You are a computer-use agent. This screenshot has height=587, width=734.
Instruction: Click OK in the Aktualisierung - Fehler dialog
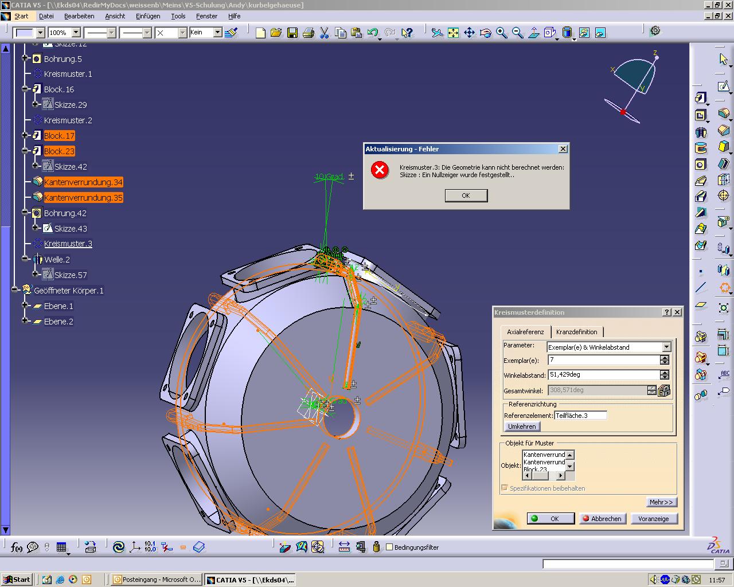[x=466, y=195]
